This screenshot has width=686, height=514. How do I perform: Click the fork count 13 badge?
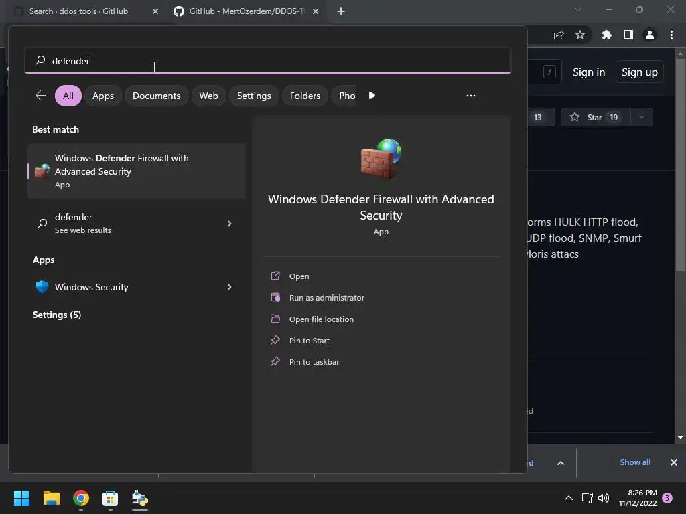coord(538,117)
